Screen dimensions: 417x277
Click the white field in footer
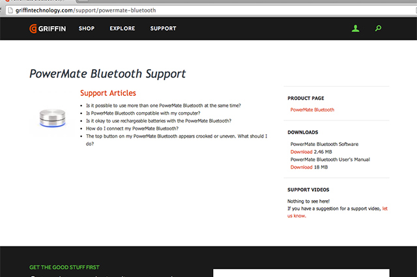[301, 273]
